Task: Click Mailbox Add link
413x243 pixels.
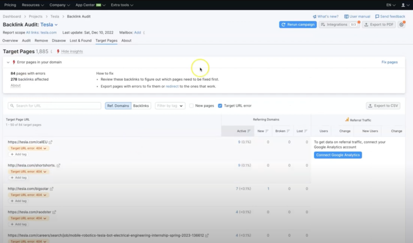Action: tap(138, 33)
